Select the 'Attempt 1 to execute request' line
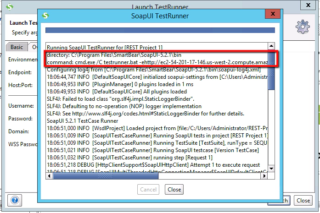Image resolution: width=320 pixels, height=213 pixels. pyautogui.click(x=153, y=165)
